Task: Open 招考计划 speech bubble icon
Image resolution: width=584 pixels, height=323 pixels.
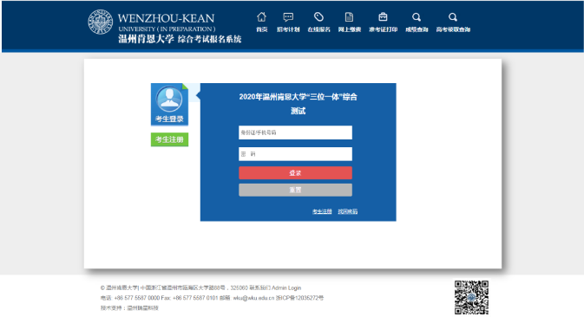Action: (x=288, y=17)
